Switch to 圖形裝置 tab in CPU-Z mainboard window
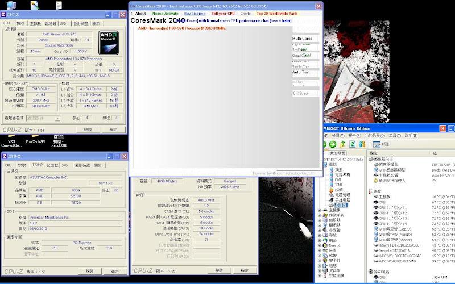Screen dimensions: 455x284 coord(82,165)
